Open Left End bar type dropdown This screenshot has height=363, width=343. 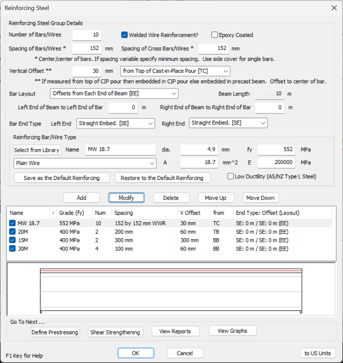[116, 123]
